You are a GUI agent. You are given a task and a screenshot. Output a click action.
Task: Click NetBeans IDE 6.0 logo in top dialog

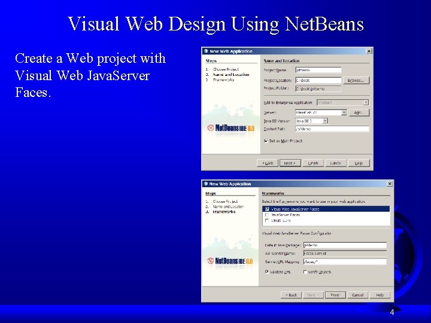pyautogui.click(x=231, y=128)
